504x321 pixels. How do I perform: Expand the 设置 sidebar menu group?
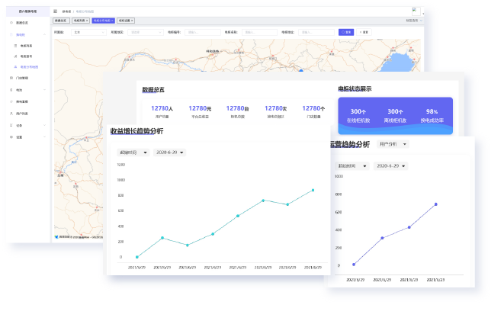click(44, 137)
